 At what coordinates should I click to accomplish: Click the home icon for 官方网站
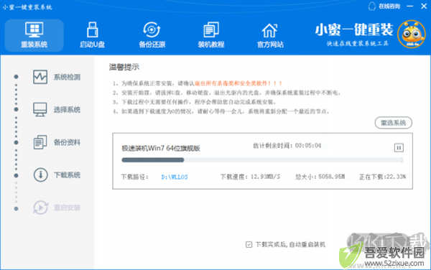[269, 30]
